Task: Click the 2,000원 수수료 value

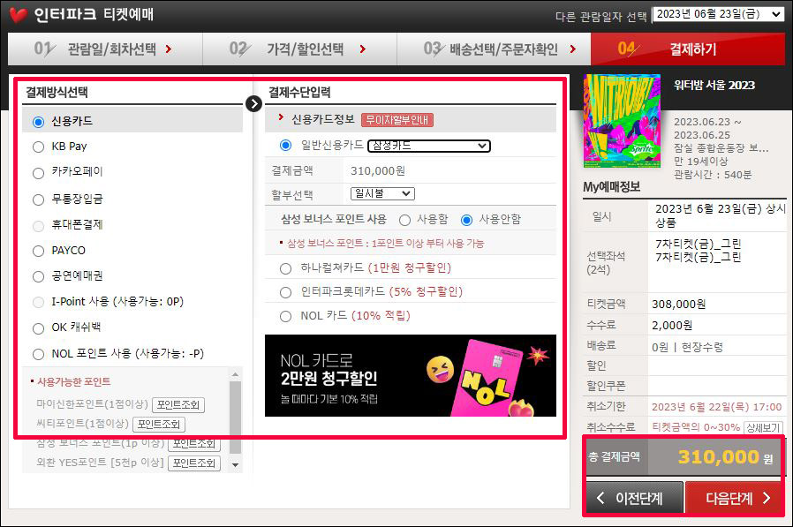Action: point(672,325)
